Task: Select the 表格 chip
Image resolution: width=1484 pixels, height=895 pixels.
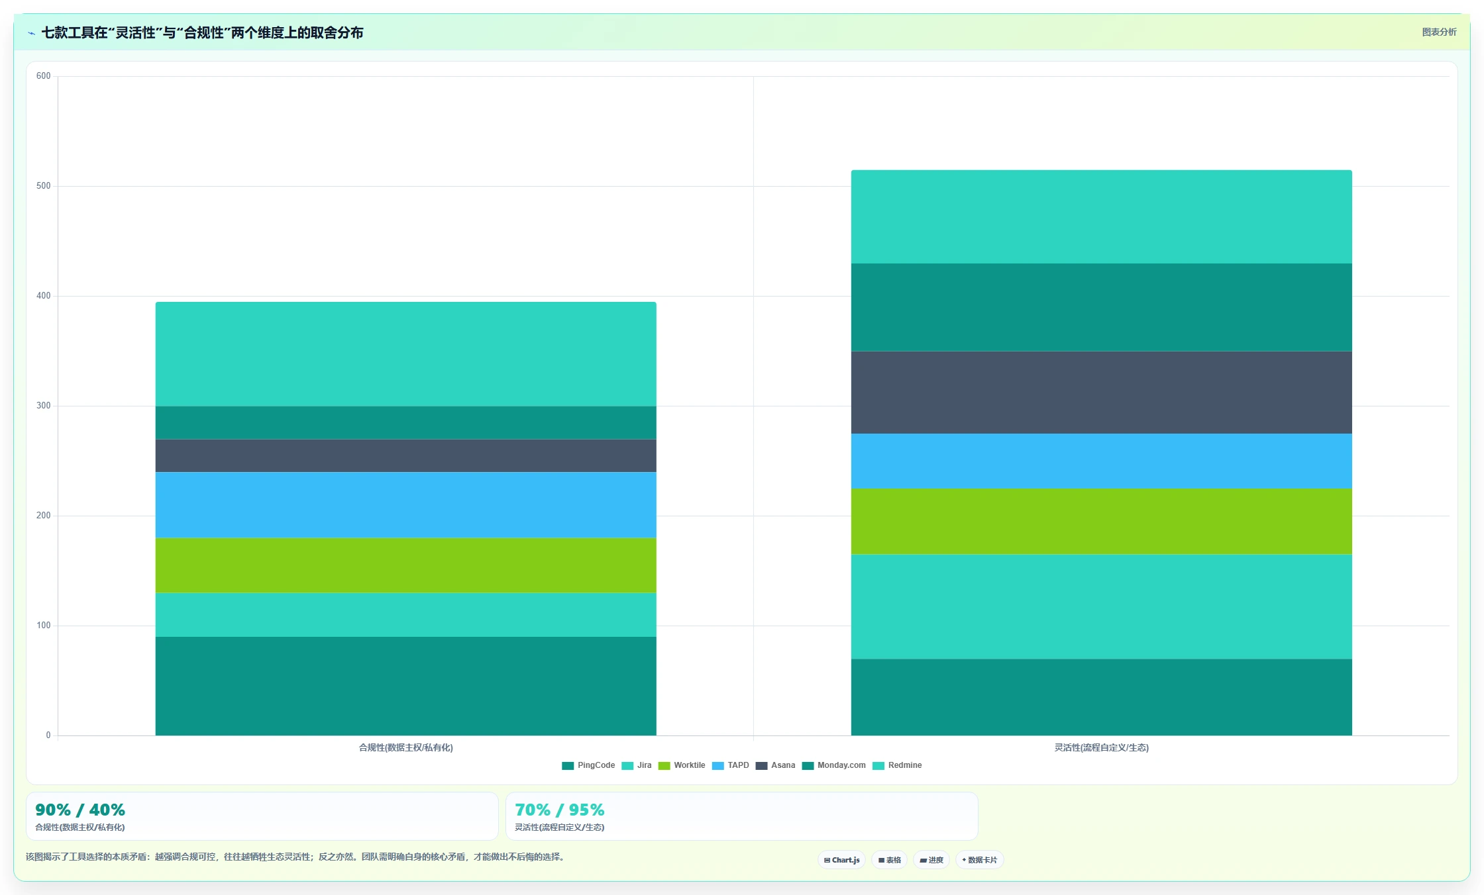Action: pos(889,860)
